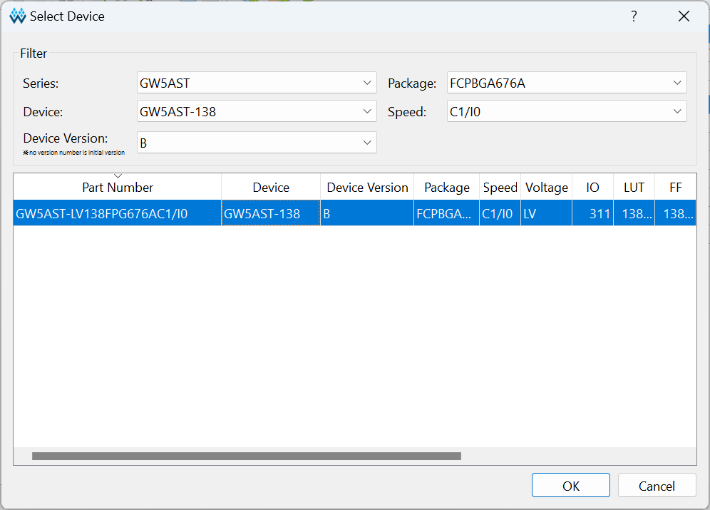Click the Speed column header
710x510 pixels.
click(x=500, y=187)
